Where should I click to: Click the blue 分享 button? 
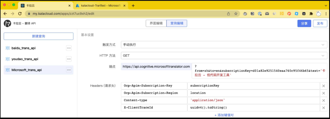(304, 24)
